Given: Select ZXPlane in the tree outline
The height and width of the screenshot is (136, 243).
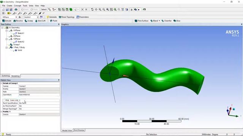Looking at the screenshot, I should coord(17,36).
